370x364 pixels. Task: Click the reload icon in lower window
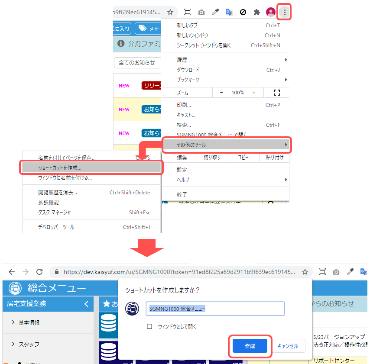coord(39,272)
